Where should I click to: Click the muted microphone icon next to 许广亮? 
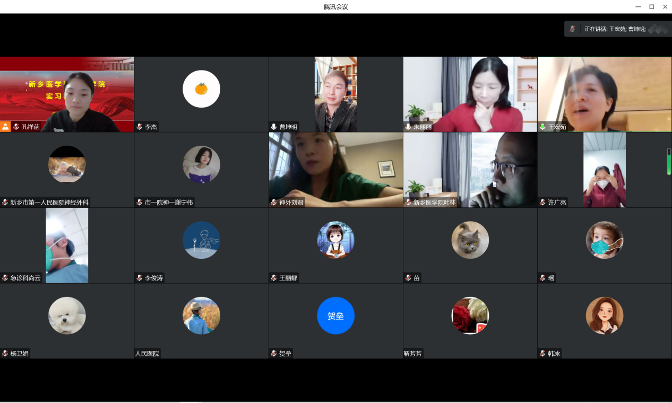click(x=542, y=203)
